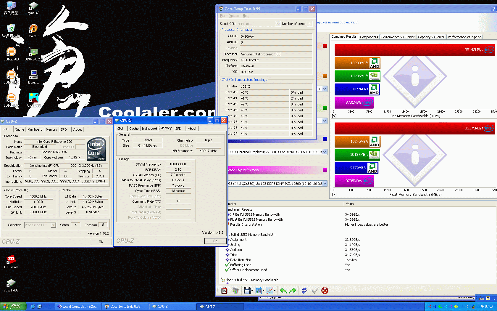Switch to Performance vs. Power tab
497x311 pixels.
[x=398, y=37]
